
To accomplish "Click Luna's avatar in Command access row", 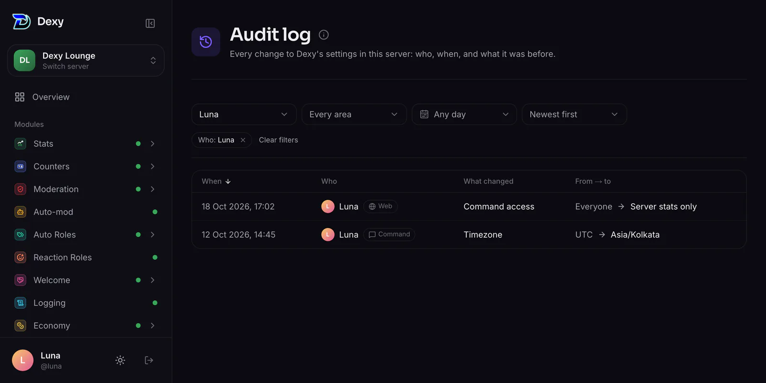I will click(328, 207).
